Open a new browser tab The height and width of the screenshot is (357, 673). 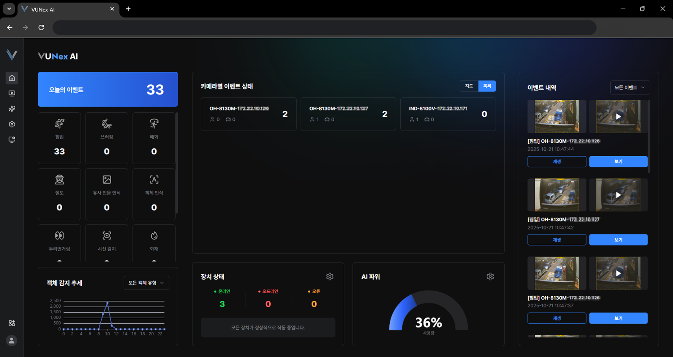pos(128,9)
